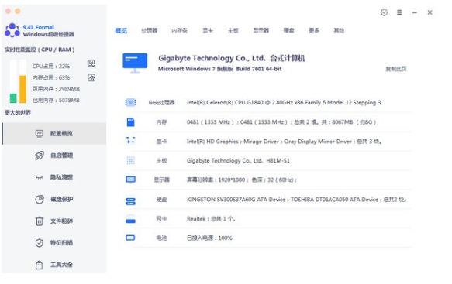
Task: Click the verified badge icon in title bar
Action: (x=384, y=12)
